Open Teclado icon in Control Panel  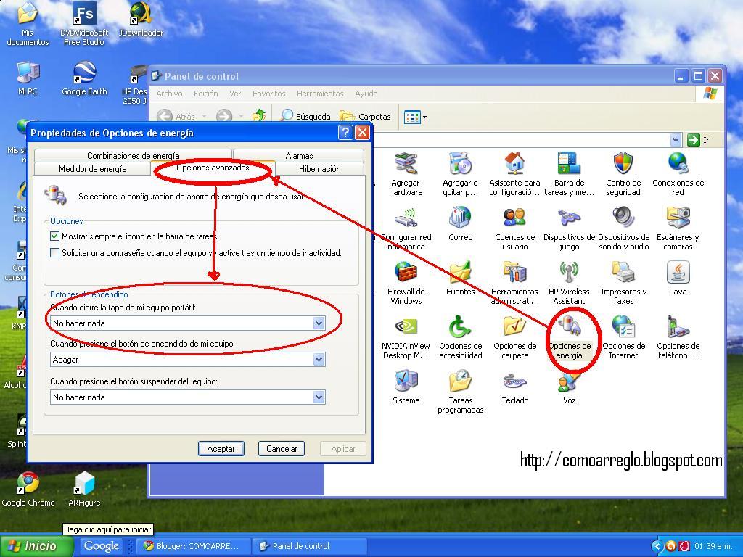tap(514, 381)
